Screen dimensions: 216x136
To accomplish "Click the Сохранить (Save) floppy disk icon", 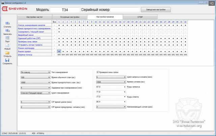I will (x=7, y=60).
